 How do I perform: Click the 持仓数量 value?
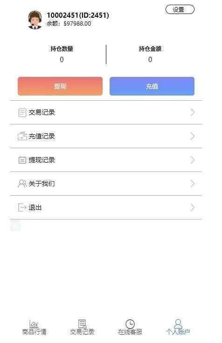pos(62,60)
